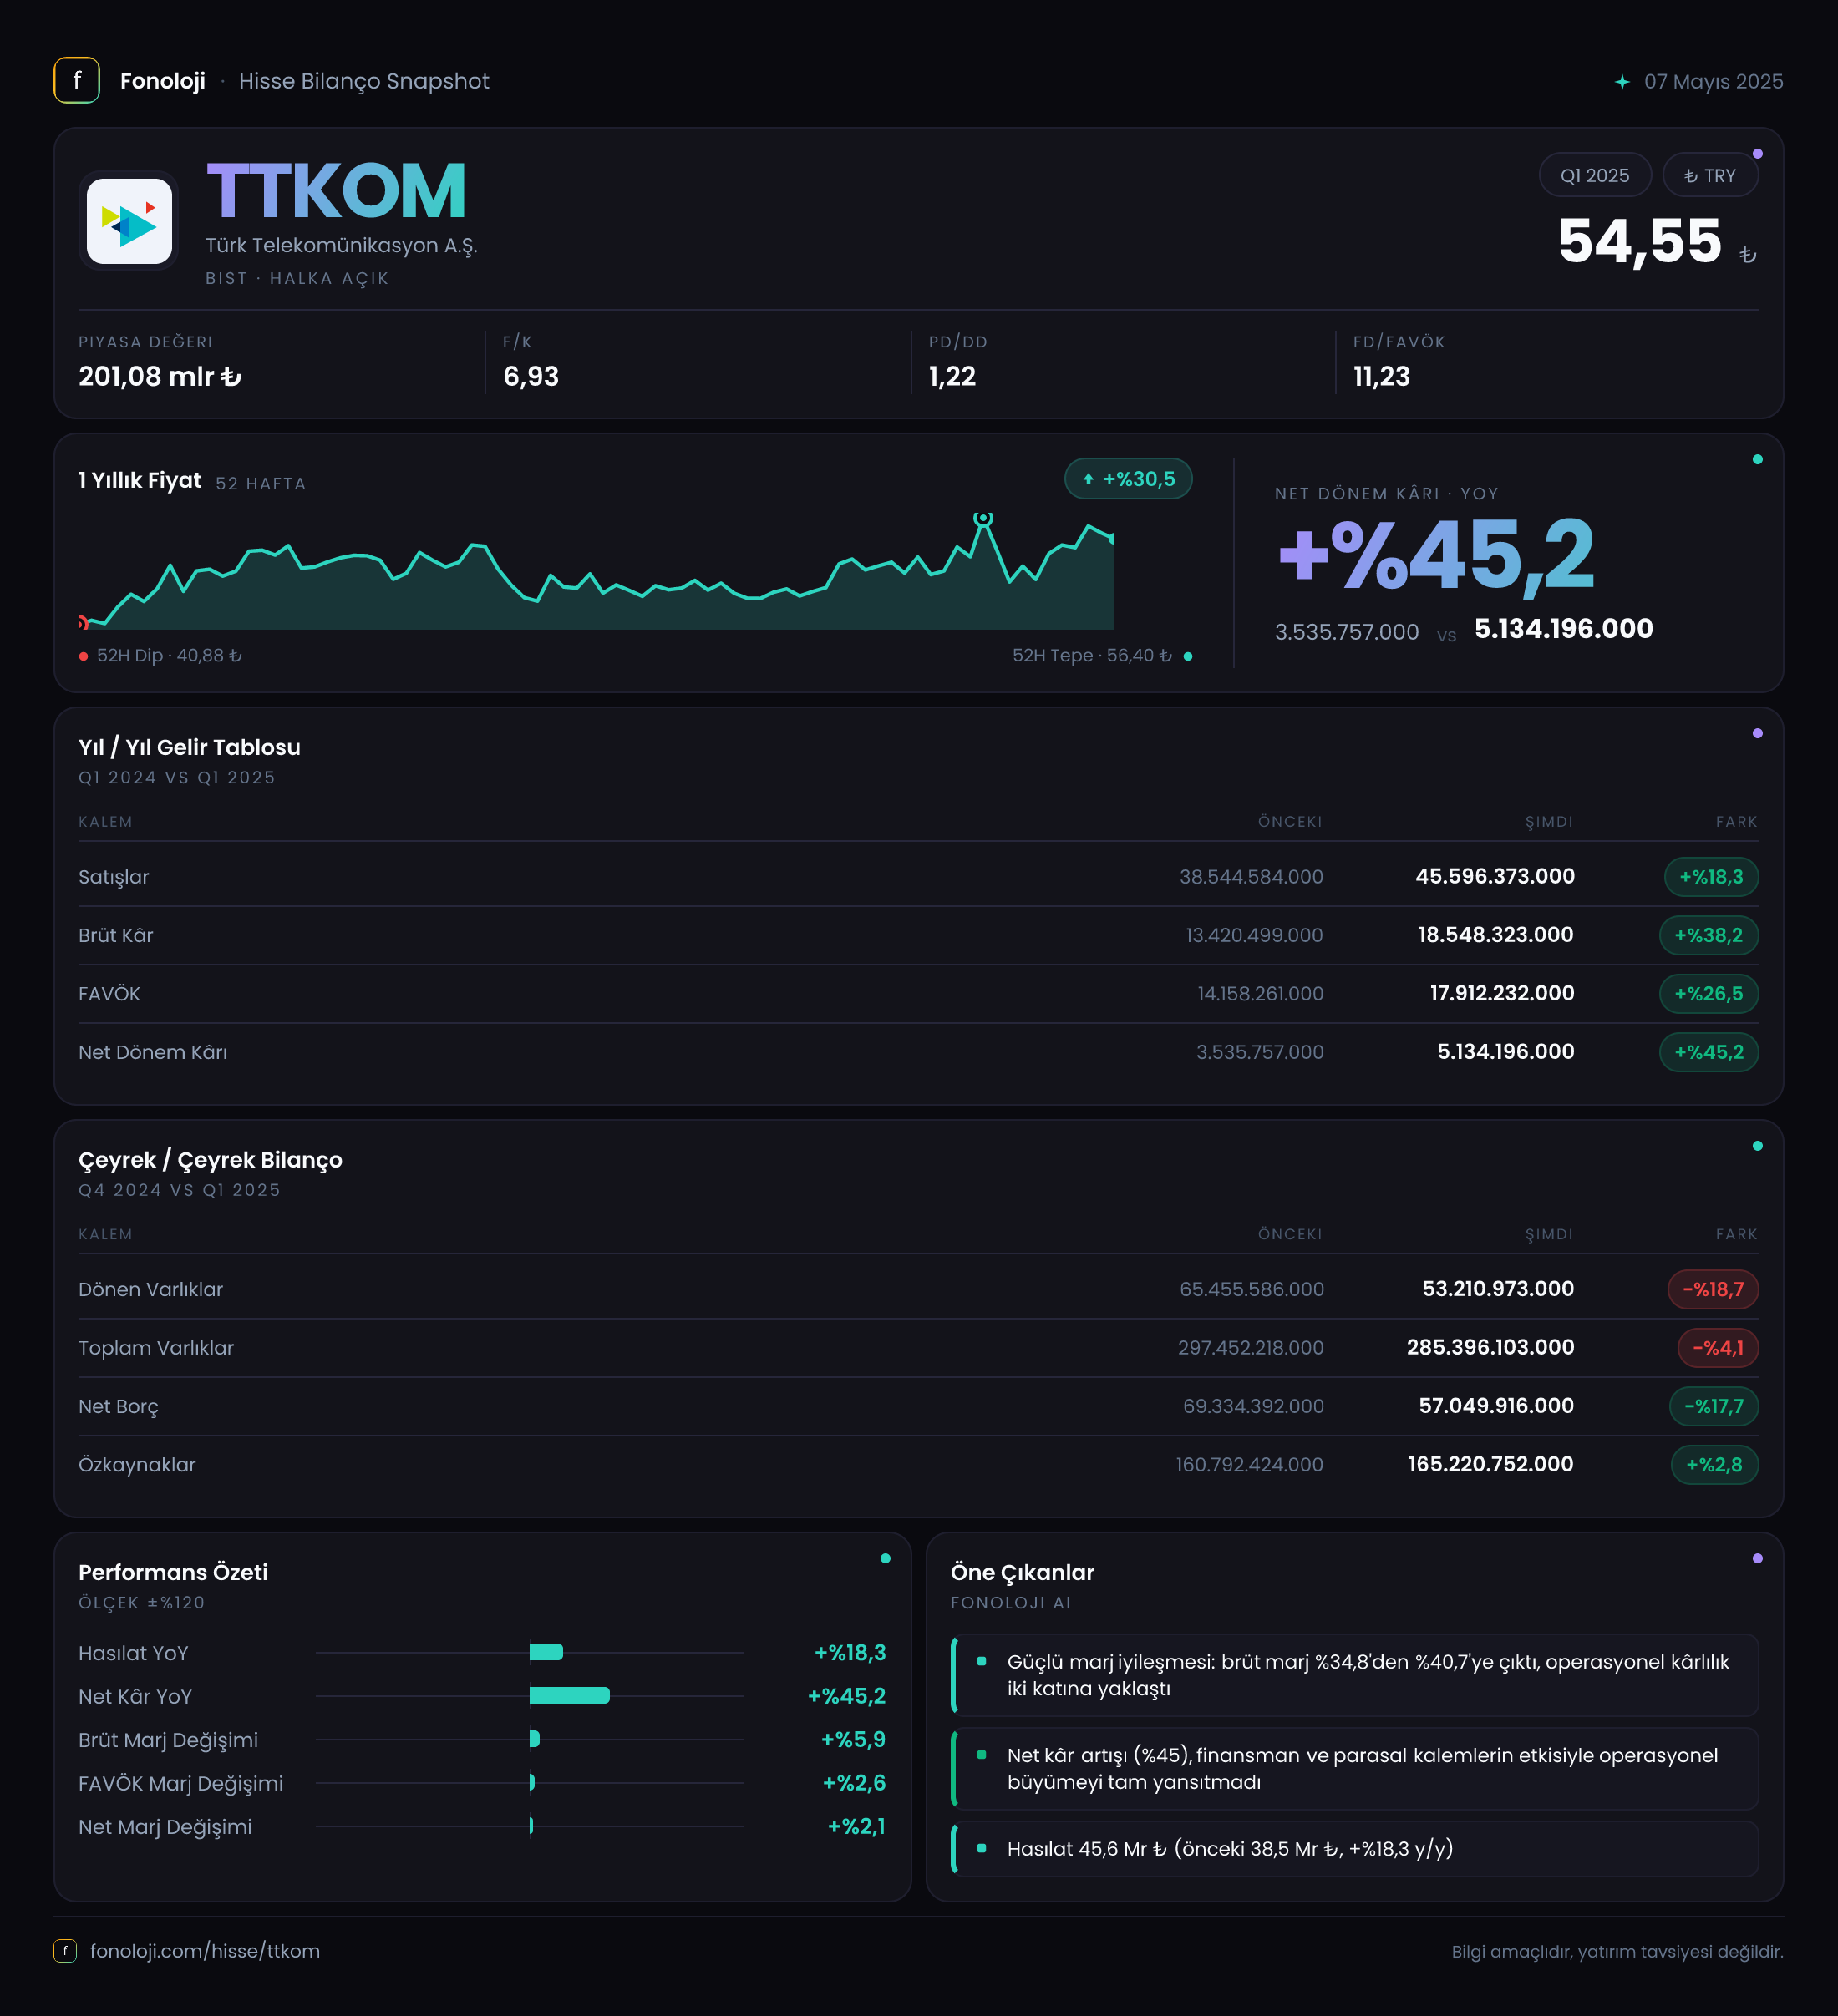Image resolution: width=1838 pixels, height=2016 pixels.
Task: Click the +%18,3 badge in Satışlar row
Action: (x=1711, y=877)
